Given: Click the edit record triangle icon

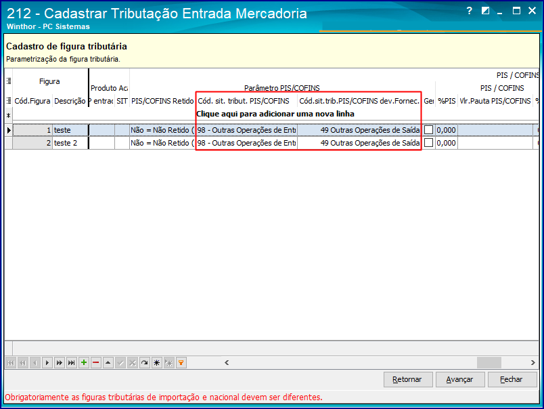Looking at the screenshot, I should (108, 363).
